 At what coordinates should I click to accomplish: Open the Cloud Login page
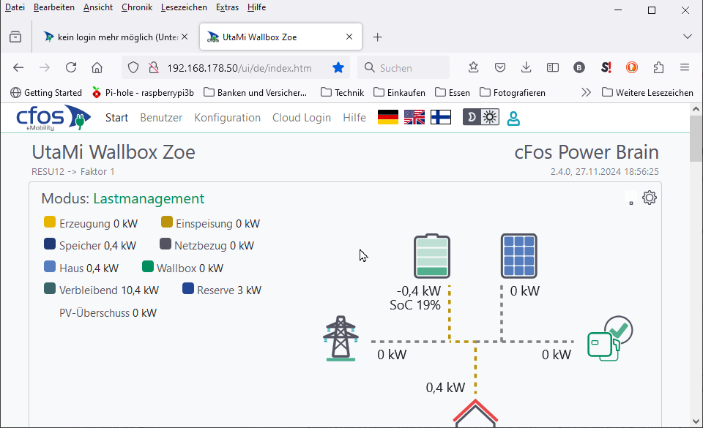tap(302, 118)
